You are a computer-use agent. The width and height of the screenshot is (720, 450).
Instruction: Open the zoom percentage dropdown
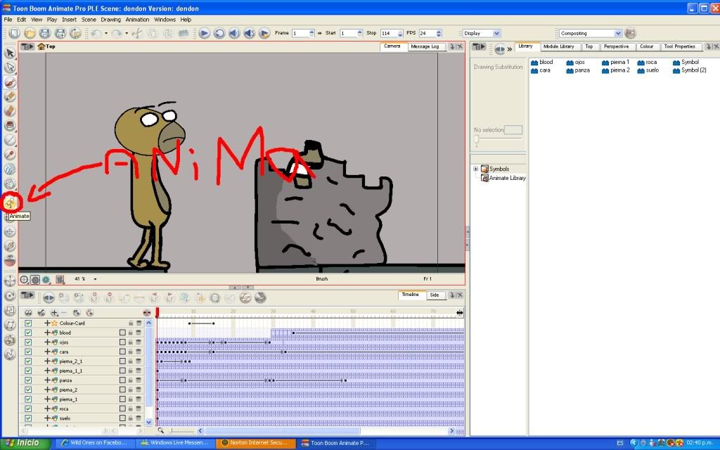(x=95, y=279)
